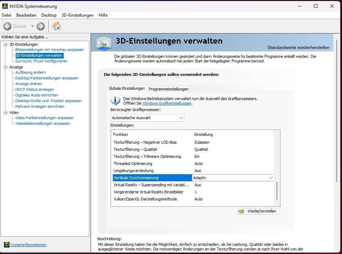
Task: Open Auflösung ändern page
Action: 31,72
